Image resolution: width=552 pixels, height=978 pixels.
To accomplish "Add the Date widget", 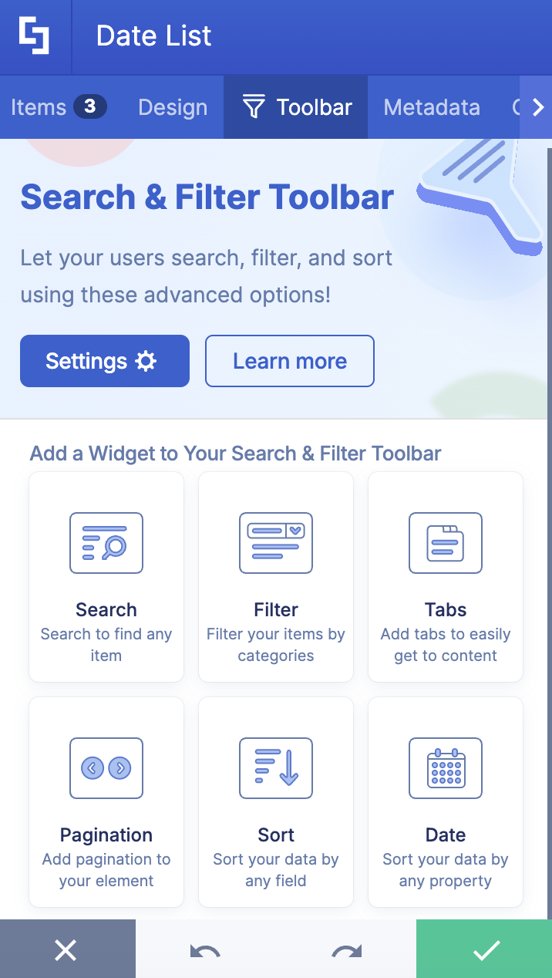I will (x=445, y=801).
